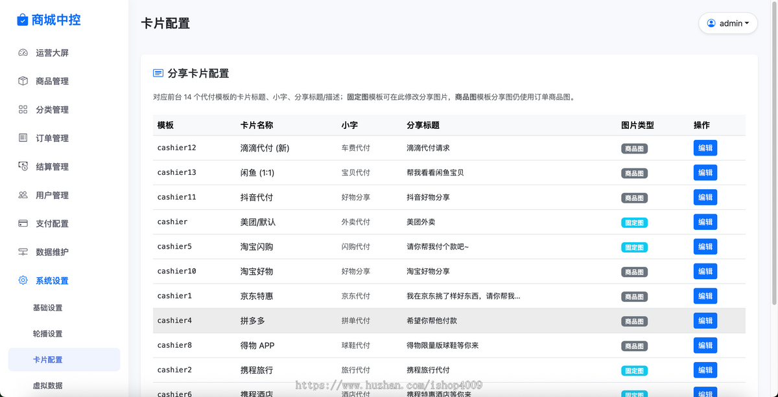Click the 固定图 badge in 美团/默认 row
The width and height of the screenshot is (778, 397).
coord(634,223)
